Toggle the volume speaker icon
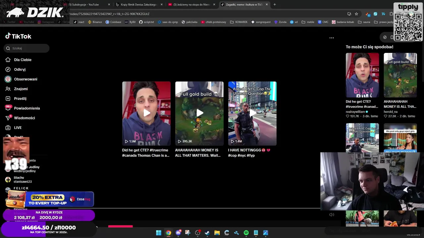This screenshot has width=424, height=238. [332, 215]
